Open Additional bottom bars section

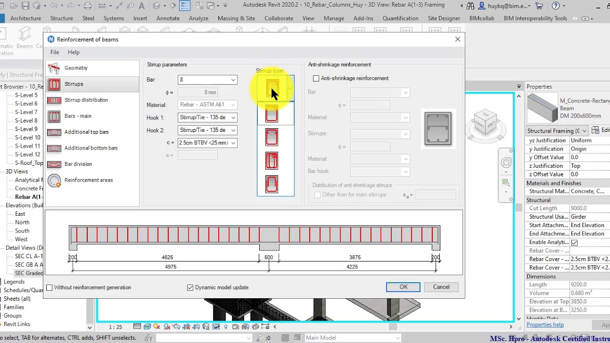pos(93,148)
